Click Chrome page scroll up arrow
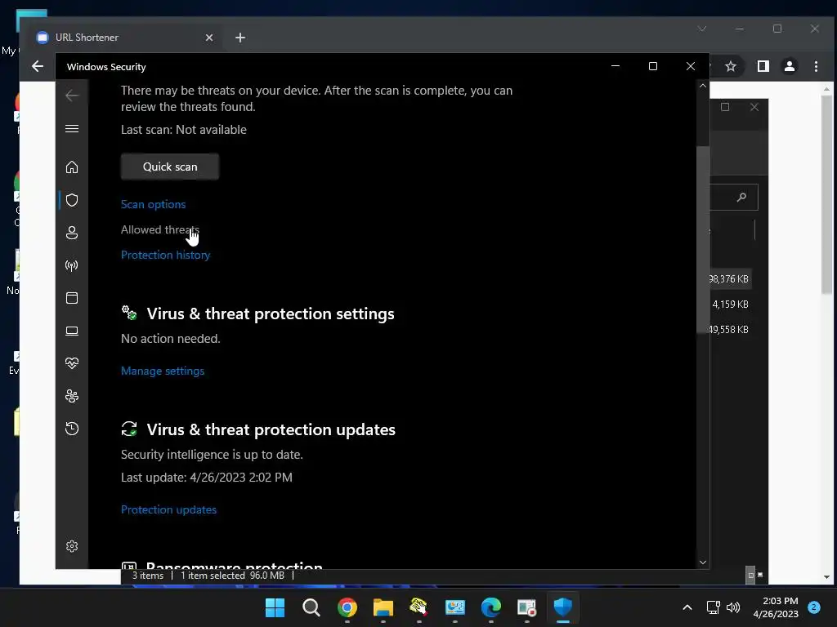The height and width of the screenshot is (627, 837). coord(826,88)
